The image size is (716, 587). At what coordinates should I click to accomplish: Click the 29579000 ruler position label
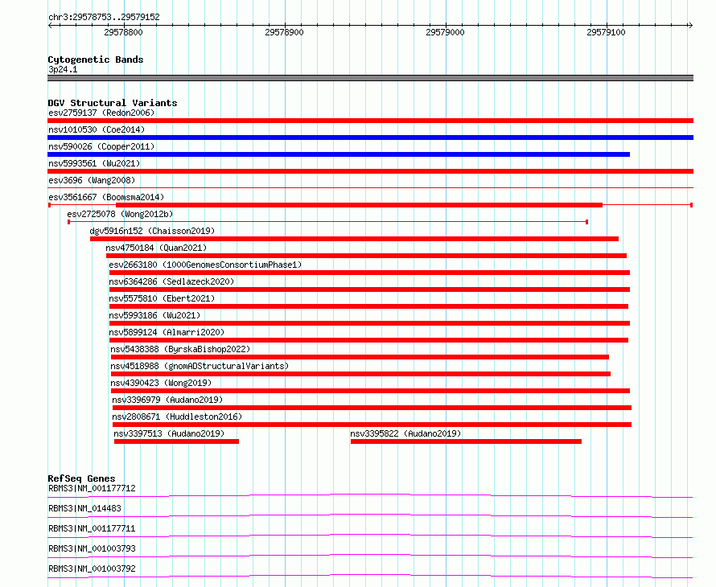(x=445, y=32)
